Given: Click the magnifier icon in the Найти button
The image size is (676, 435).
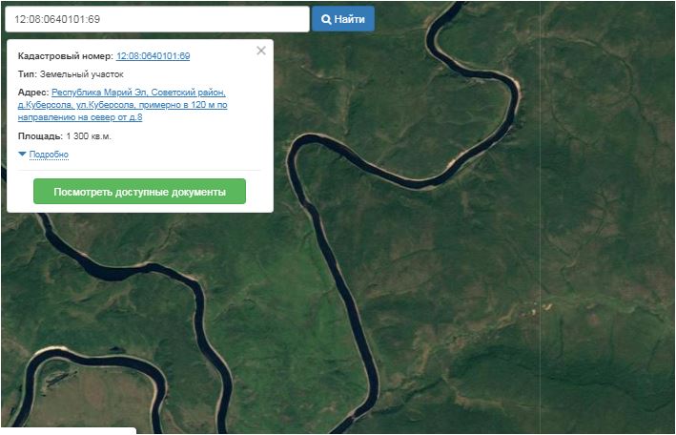Looking at the screenshot, I should (326, 19).
